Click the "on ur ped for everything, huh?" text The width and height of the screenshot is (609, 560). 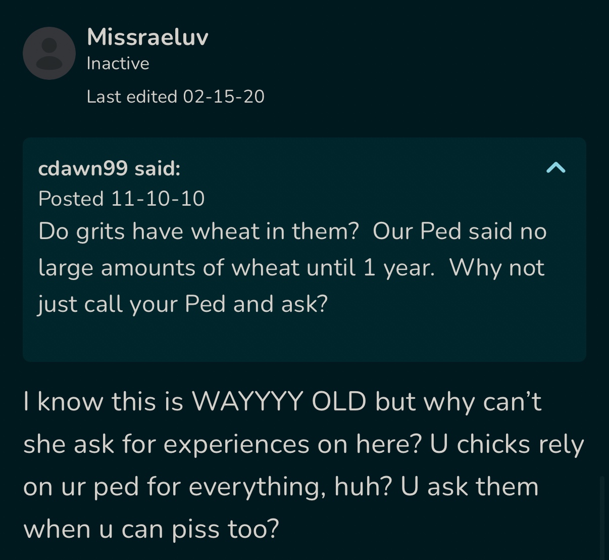point(208,487)
